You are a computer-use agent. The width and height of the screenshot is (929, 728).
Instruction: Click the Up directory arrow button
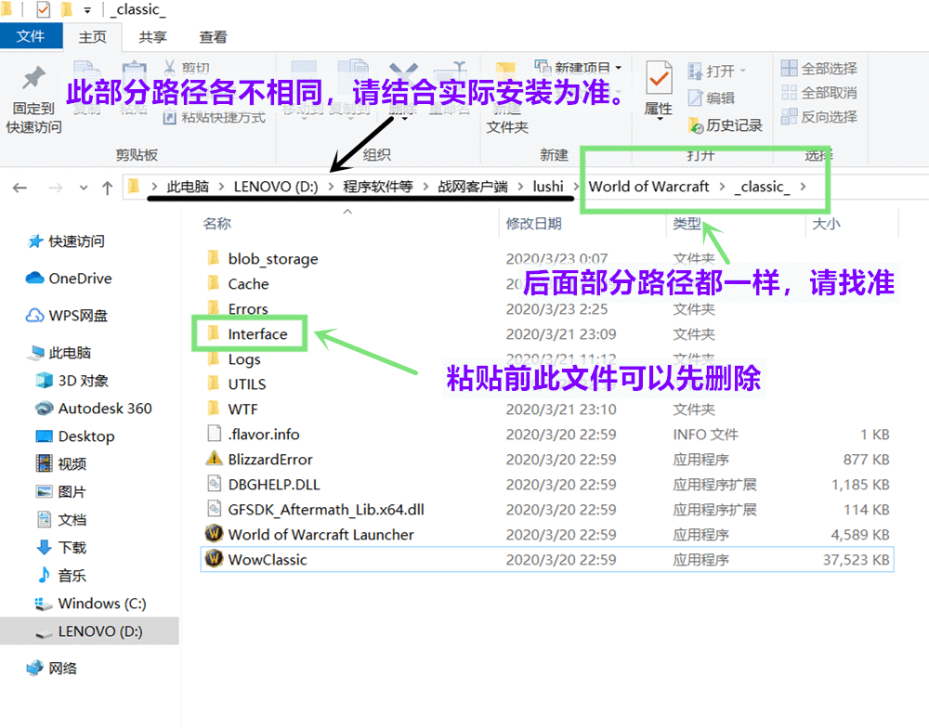tap(107, 187)
